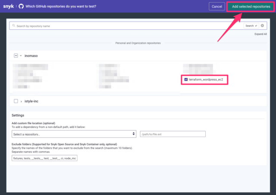Cancel the repository selection
Viewport: 276px width, 195px height.
click(216, 6)
